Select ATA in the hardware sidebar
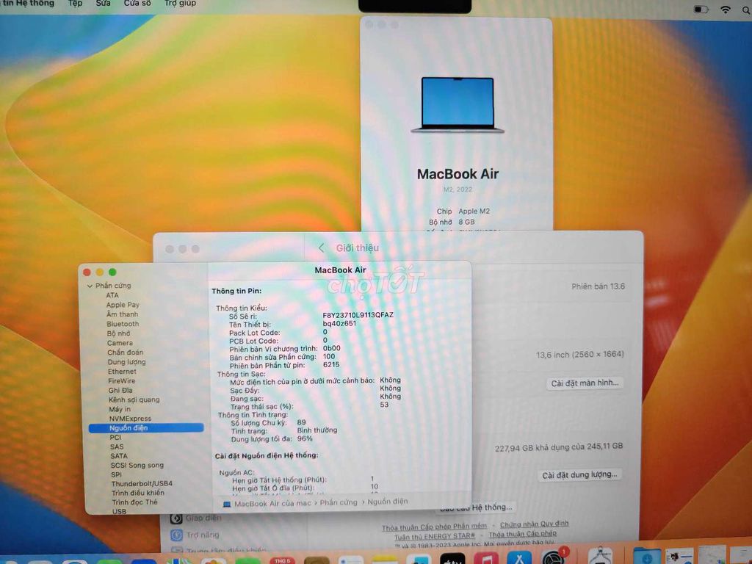Viewport: 752px width, 564px height. coord(112,295)
